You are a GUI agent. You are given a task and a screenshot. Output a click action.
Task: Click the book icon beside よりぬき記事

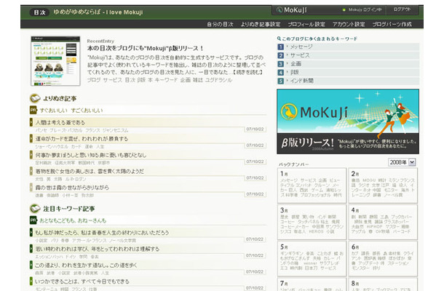tap(36, 98)
